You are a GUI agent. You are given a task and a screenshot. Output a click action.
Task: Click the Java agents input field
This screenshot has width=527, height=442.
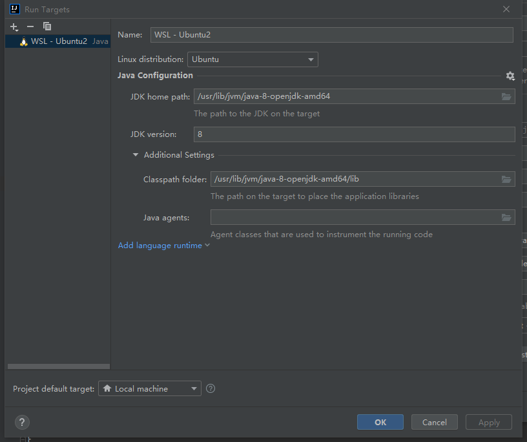click(x=354, y=218)
